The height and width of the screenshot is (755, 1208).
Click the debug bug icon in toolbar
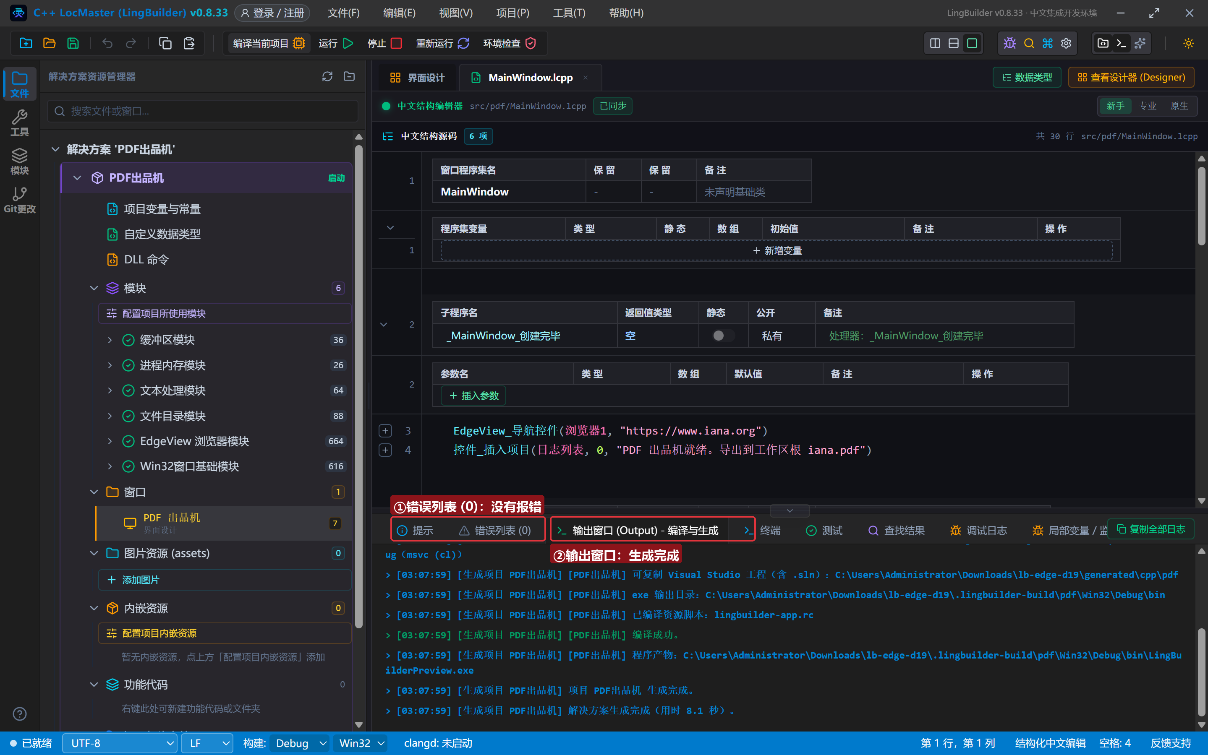pos(1009,44)
